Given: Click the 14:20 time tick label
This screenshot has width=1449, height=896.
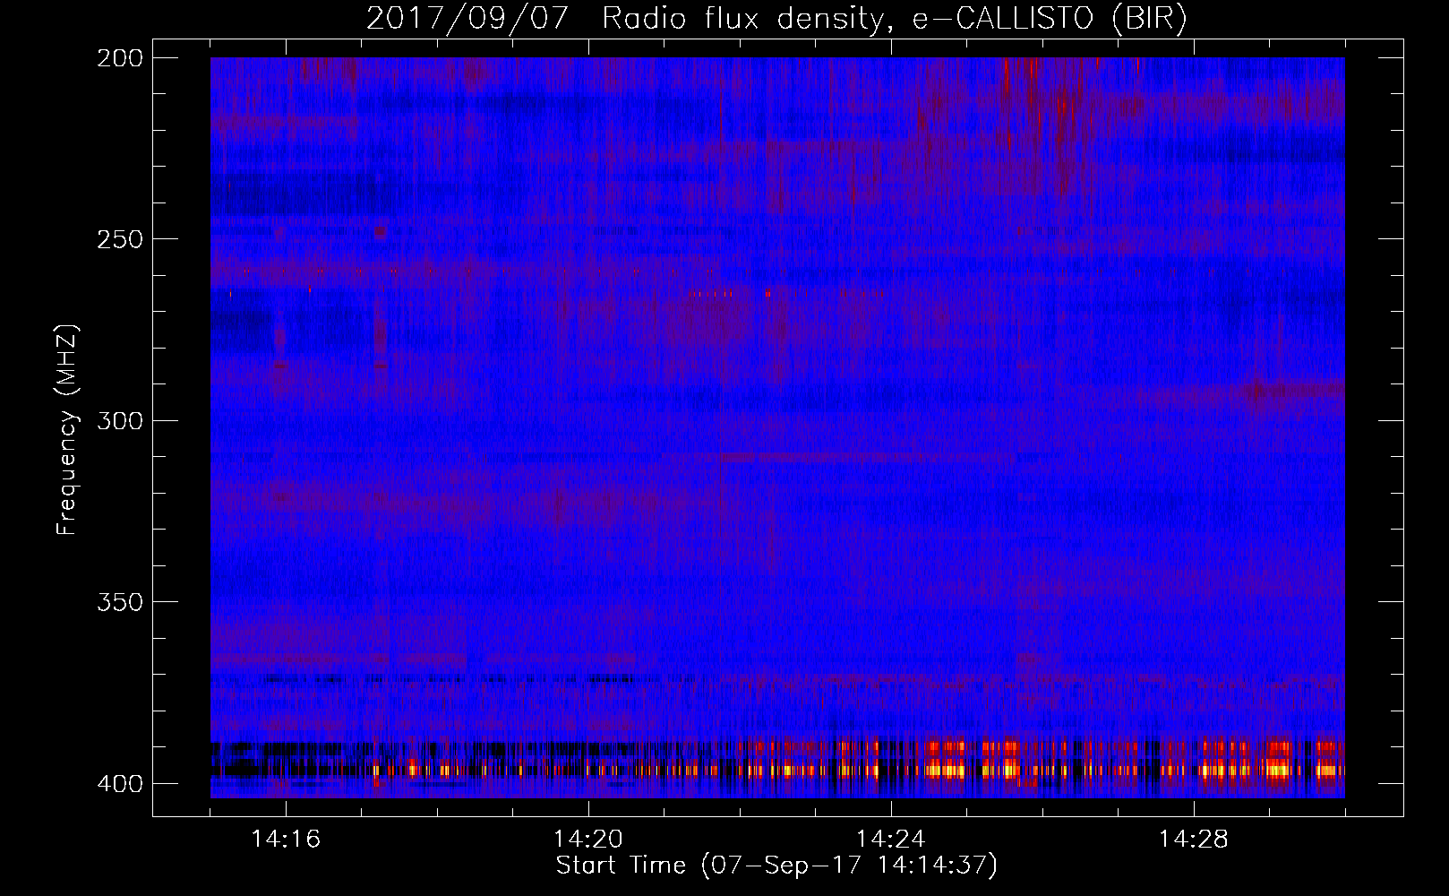Looking at the screenshot, I should (588, 840).
